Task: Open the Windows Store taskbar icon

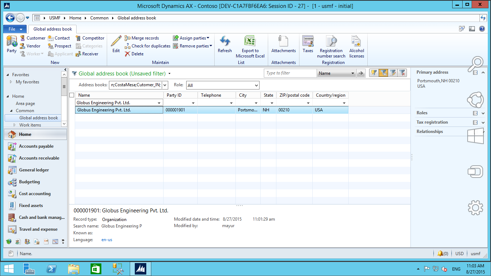Action: tap(96, 269)
